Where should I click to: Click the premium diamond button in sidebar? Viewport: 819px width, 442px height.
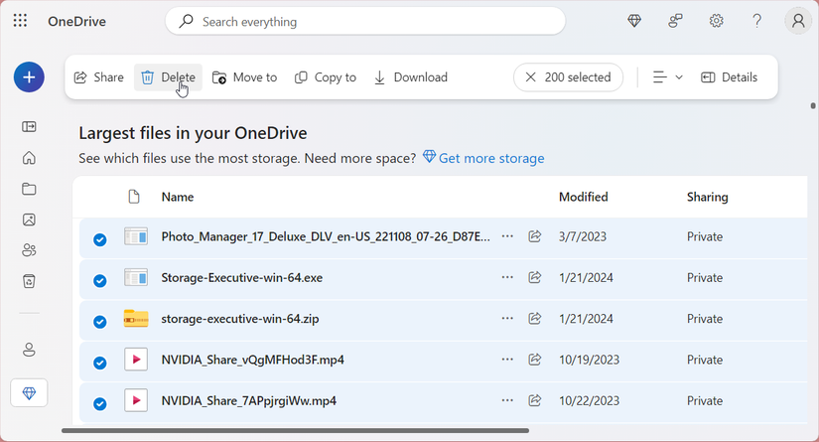29,393
